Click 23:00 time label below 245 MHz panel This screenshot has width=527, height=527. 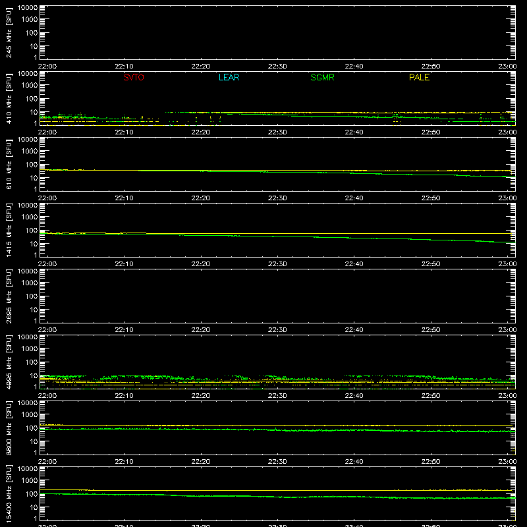(507, 67)
